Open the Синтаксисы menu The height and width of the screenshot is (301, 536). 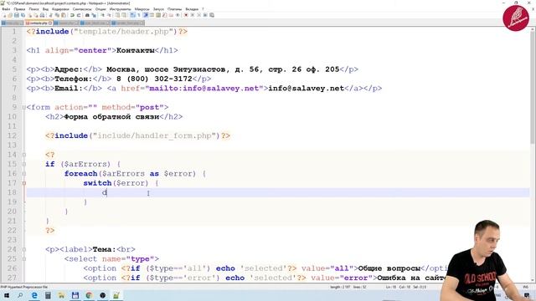coord(82,9)
